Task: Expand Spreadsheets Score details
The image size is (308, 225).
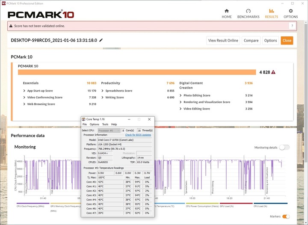Action: tap(102, 91)
